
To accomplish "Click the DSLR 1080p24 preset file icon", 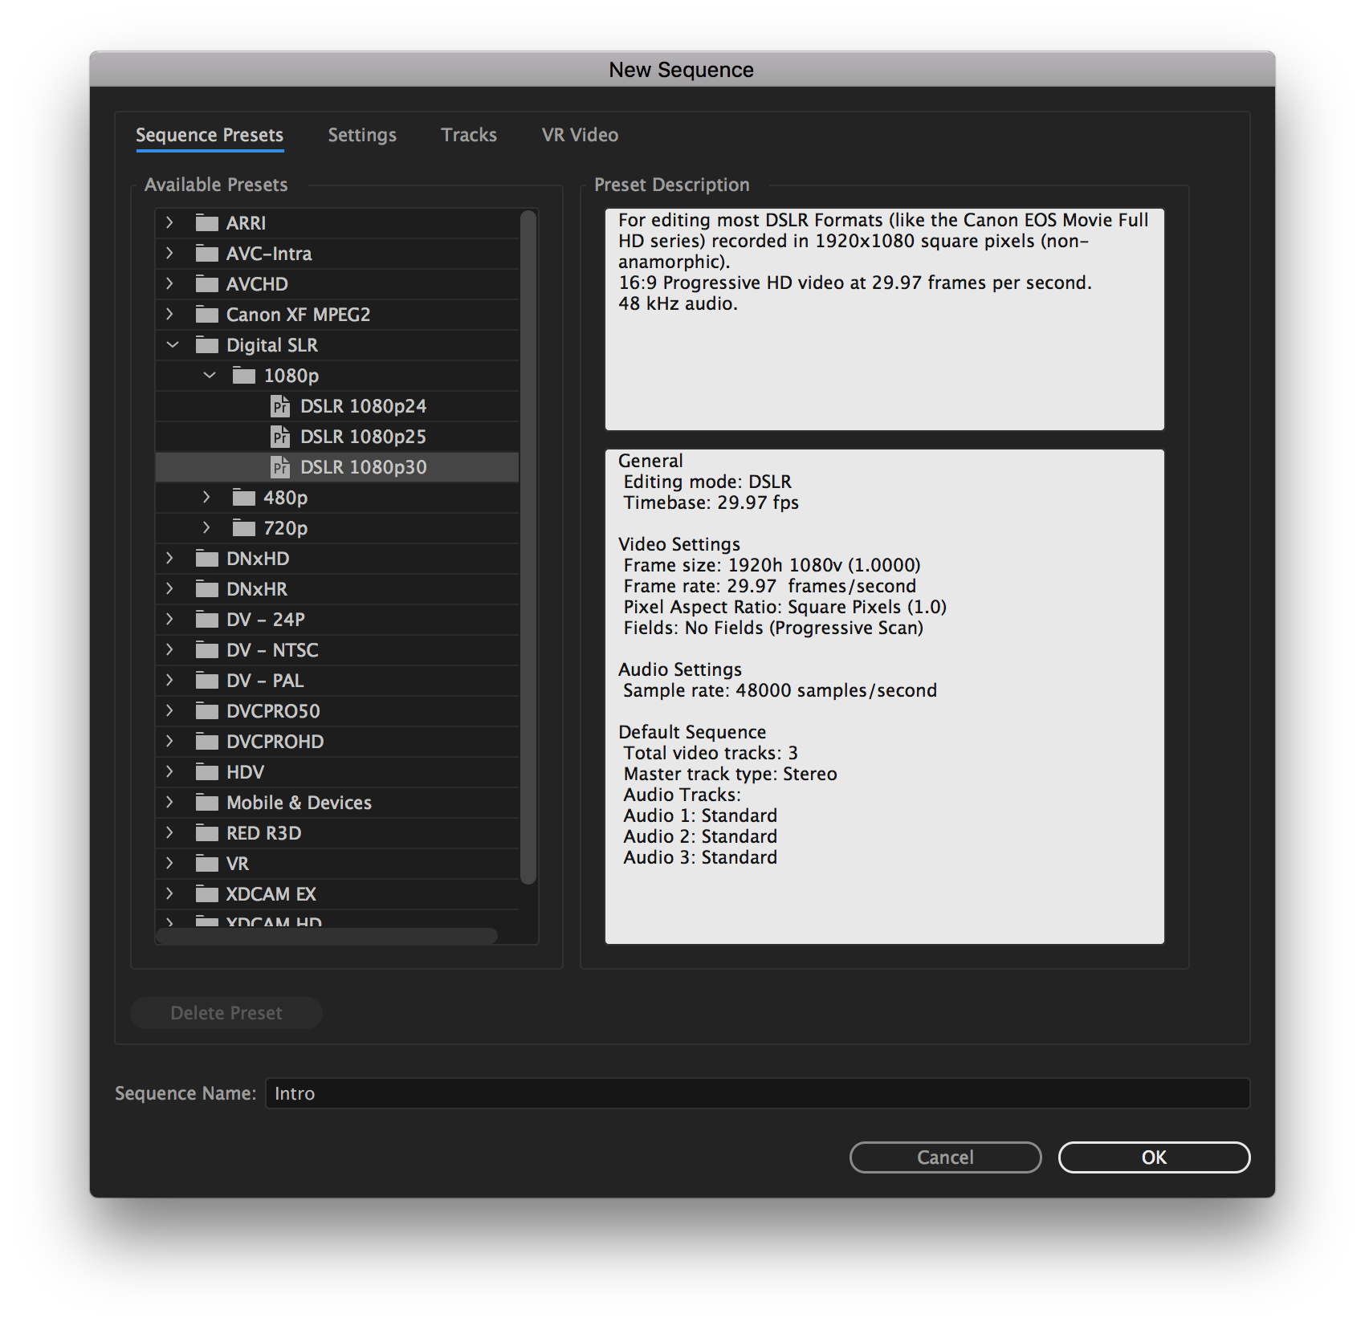I will click(x=279, y=406).
